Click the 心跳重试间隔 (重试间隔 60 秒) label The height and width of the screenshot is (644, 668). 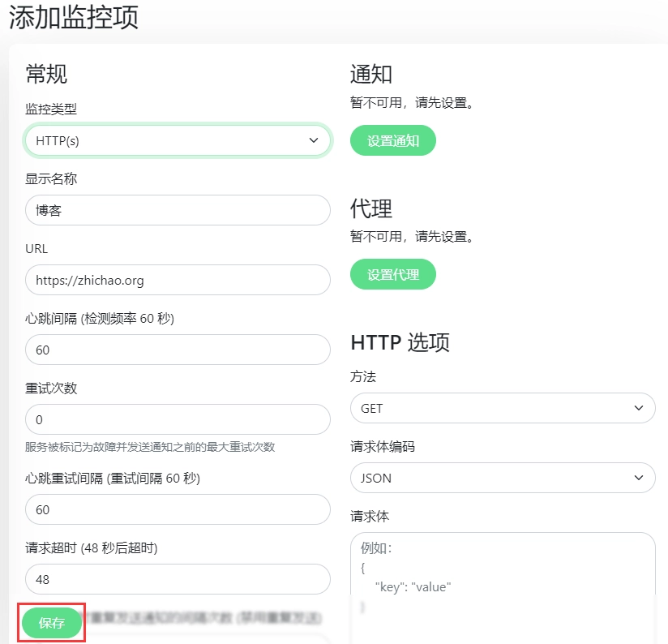point(113,479)
